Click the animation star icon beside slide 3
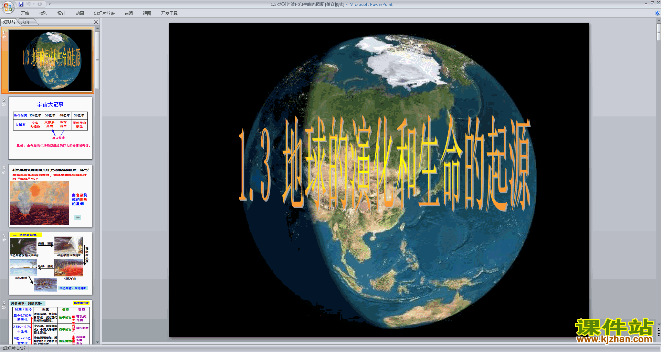The width and height of the screenshot is (661, 352). [4, 172]
